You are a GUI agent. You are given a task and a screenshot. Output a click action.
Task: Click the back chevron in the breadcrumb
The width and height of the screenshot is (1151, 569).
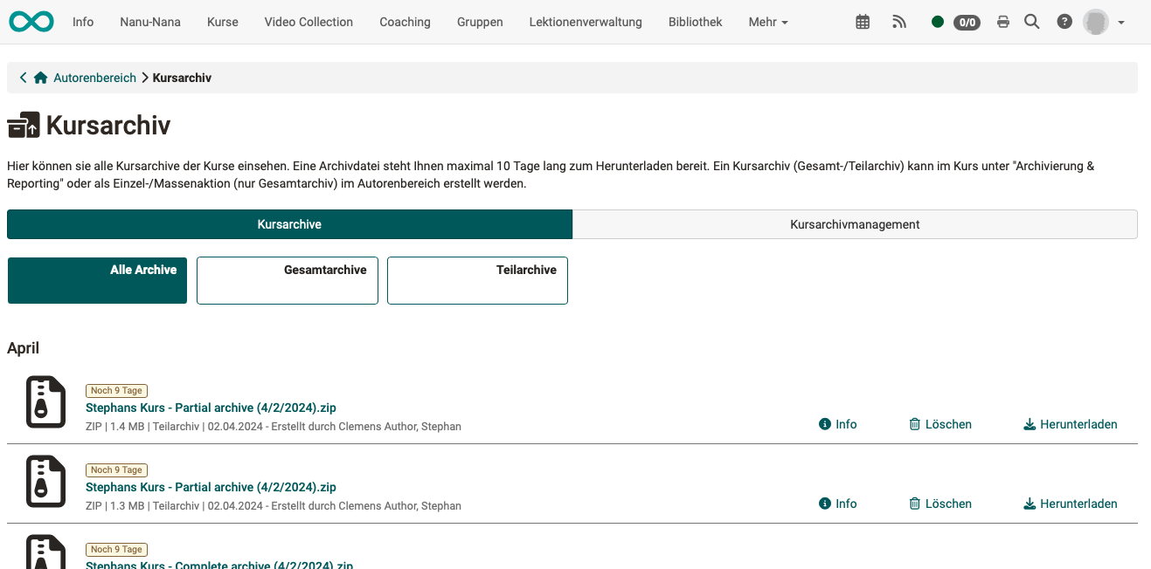(22, 77)
